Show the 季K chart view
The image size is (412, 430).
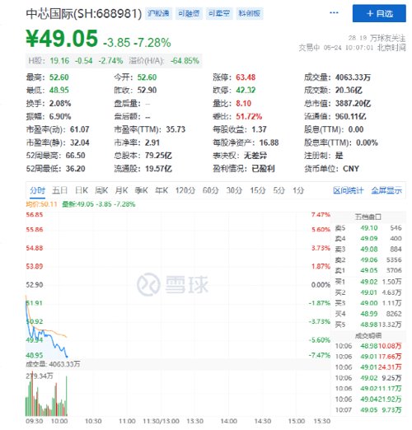click(142, 190)
